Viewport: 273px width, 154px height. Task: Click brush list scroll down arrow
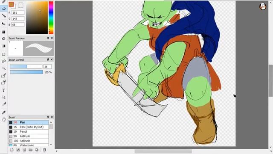pos(51,145)
